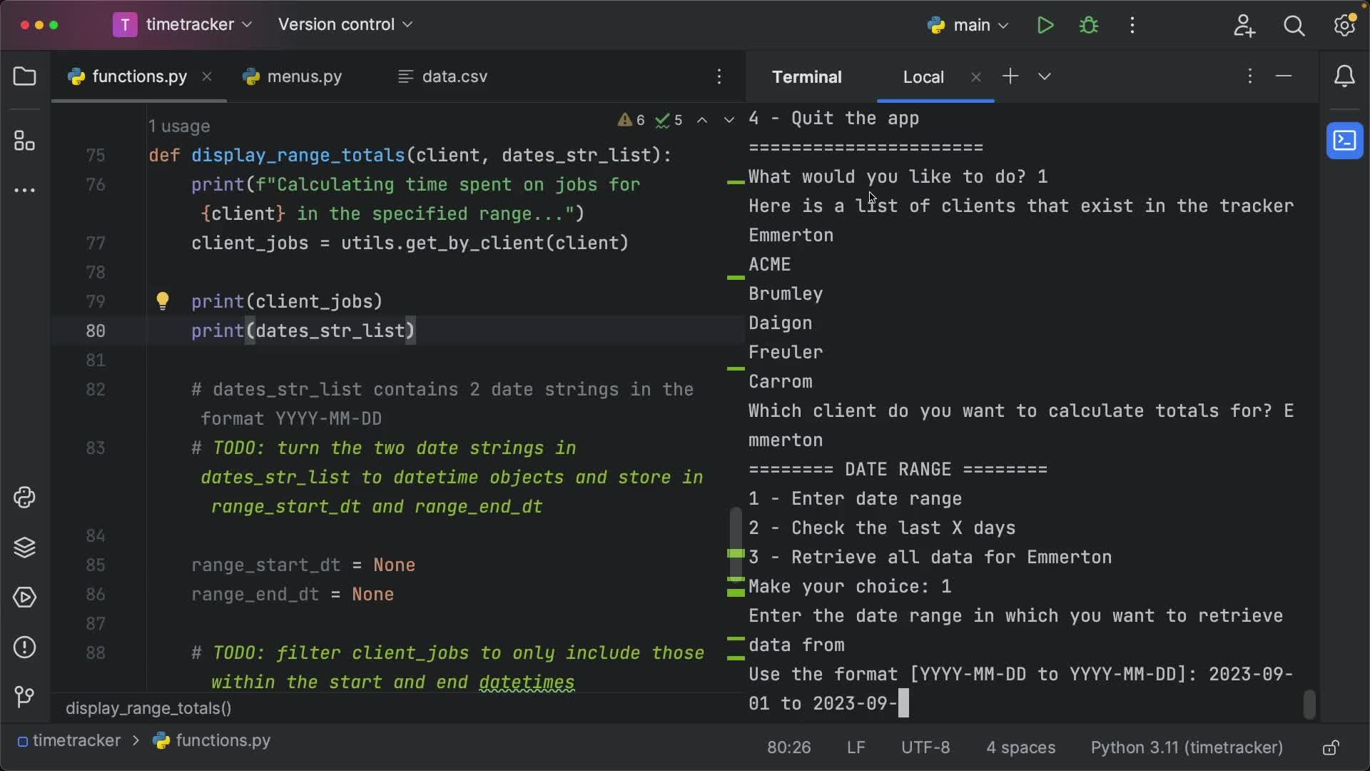Show the Notifications bell panel
Screen dimensions: 1370x771
1344,76
